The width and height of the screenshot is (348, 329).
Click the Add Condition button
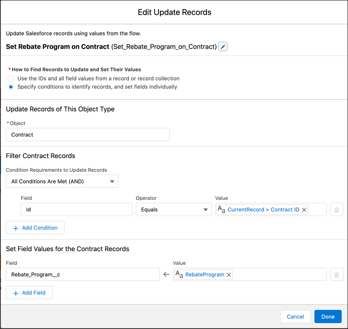click(x=35, y=228)
